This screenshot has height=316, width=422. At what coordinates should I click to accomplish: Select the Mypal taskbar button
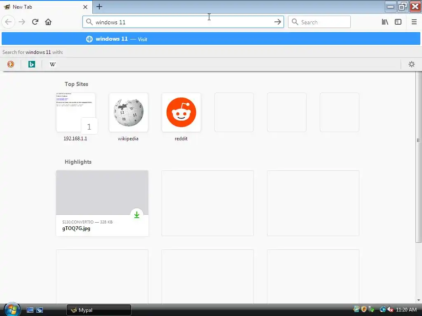(99, 310)
